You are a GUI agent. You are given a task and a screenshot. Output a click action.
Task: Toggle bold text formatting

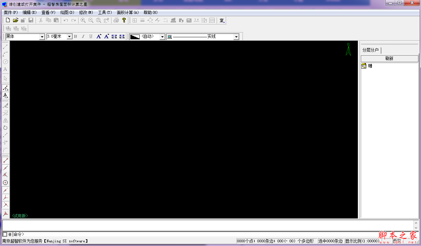pyautogui.click(x=75, y=36)
